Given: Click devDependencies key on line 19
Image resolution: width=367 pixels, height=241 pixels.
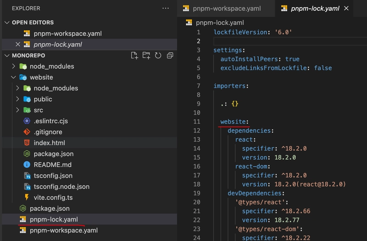Looking at the screenshot, I should 255,193.
